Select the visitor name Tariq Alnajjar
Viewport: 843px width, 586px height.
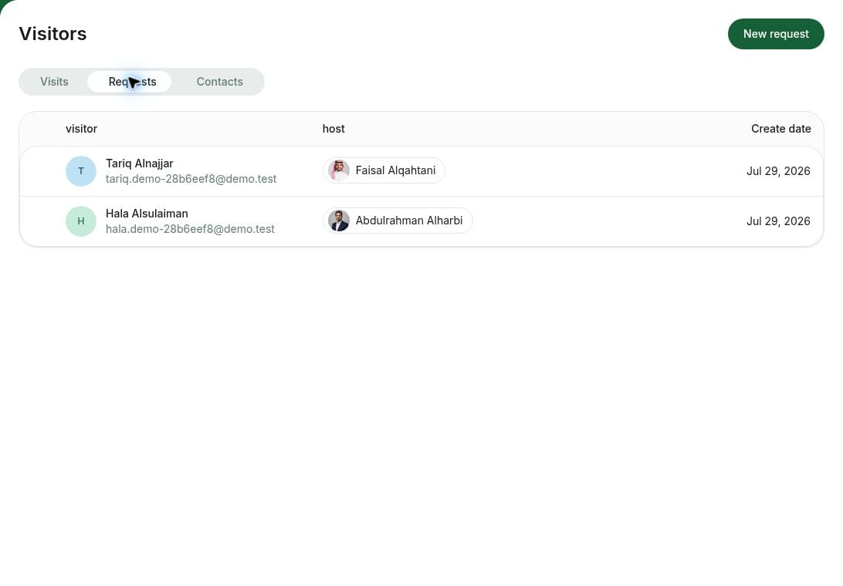coord(139,163)
